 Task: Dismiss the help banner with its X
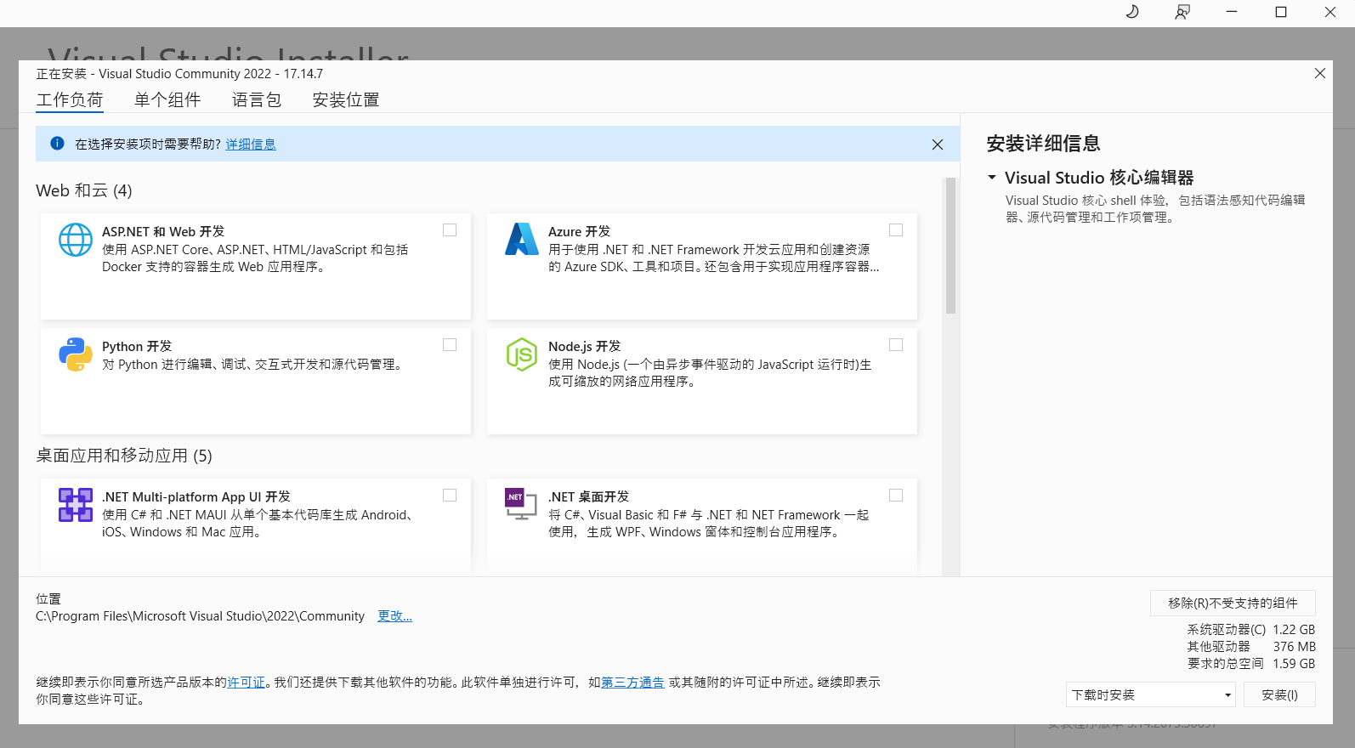click(x=938, y=144)
